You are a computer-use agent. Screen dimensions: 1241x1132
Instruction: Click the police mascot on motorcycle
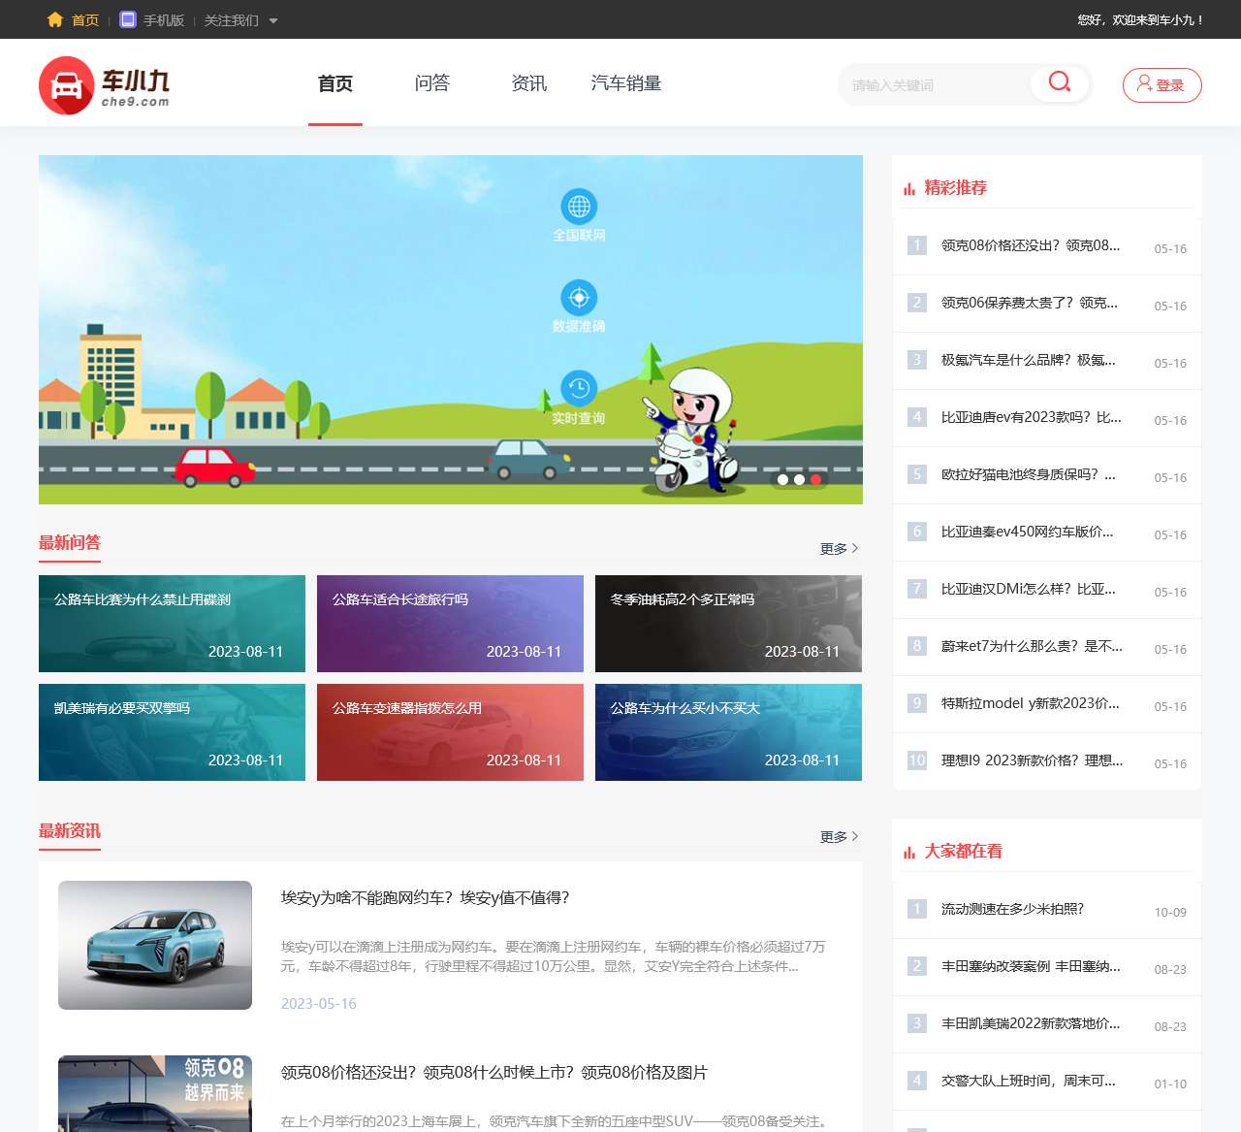[x=691, y=431]
